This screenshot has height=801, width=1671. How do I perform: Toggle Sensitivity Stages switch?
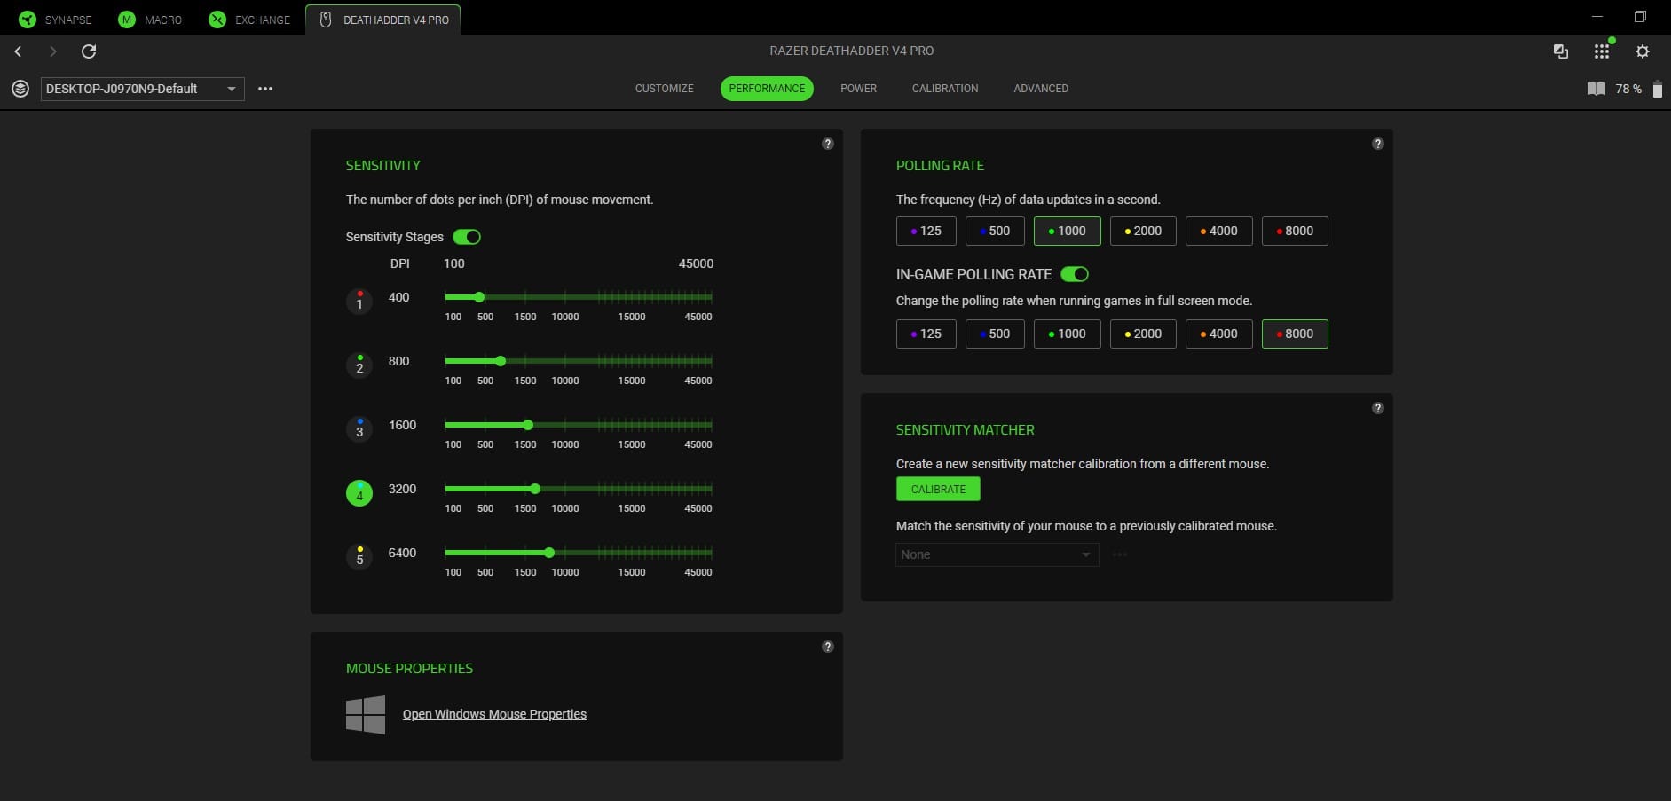point(467,237)
